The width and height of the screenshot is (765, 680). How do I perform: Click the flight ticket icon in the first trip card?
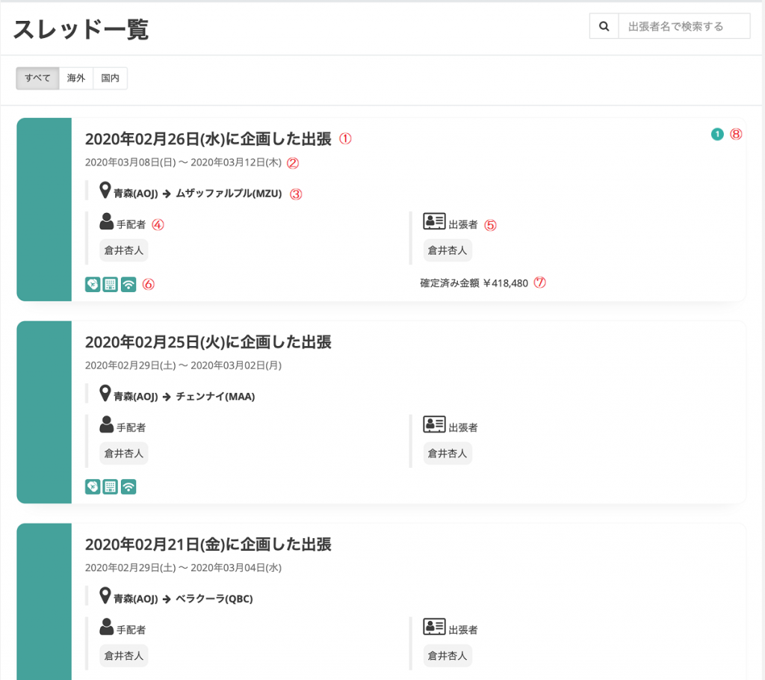(93, 284)
